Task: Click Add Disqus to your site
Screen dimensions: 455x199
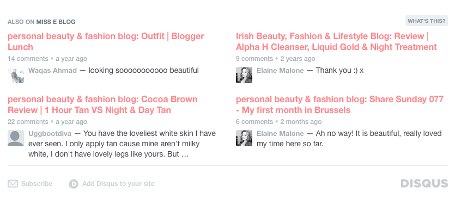Action: (118, 184)
